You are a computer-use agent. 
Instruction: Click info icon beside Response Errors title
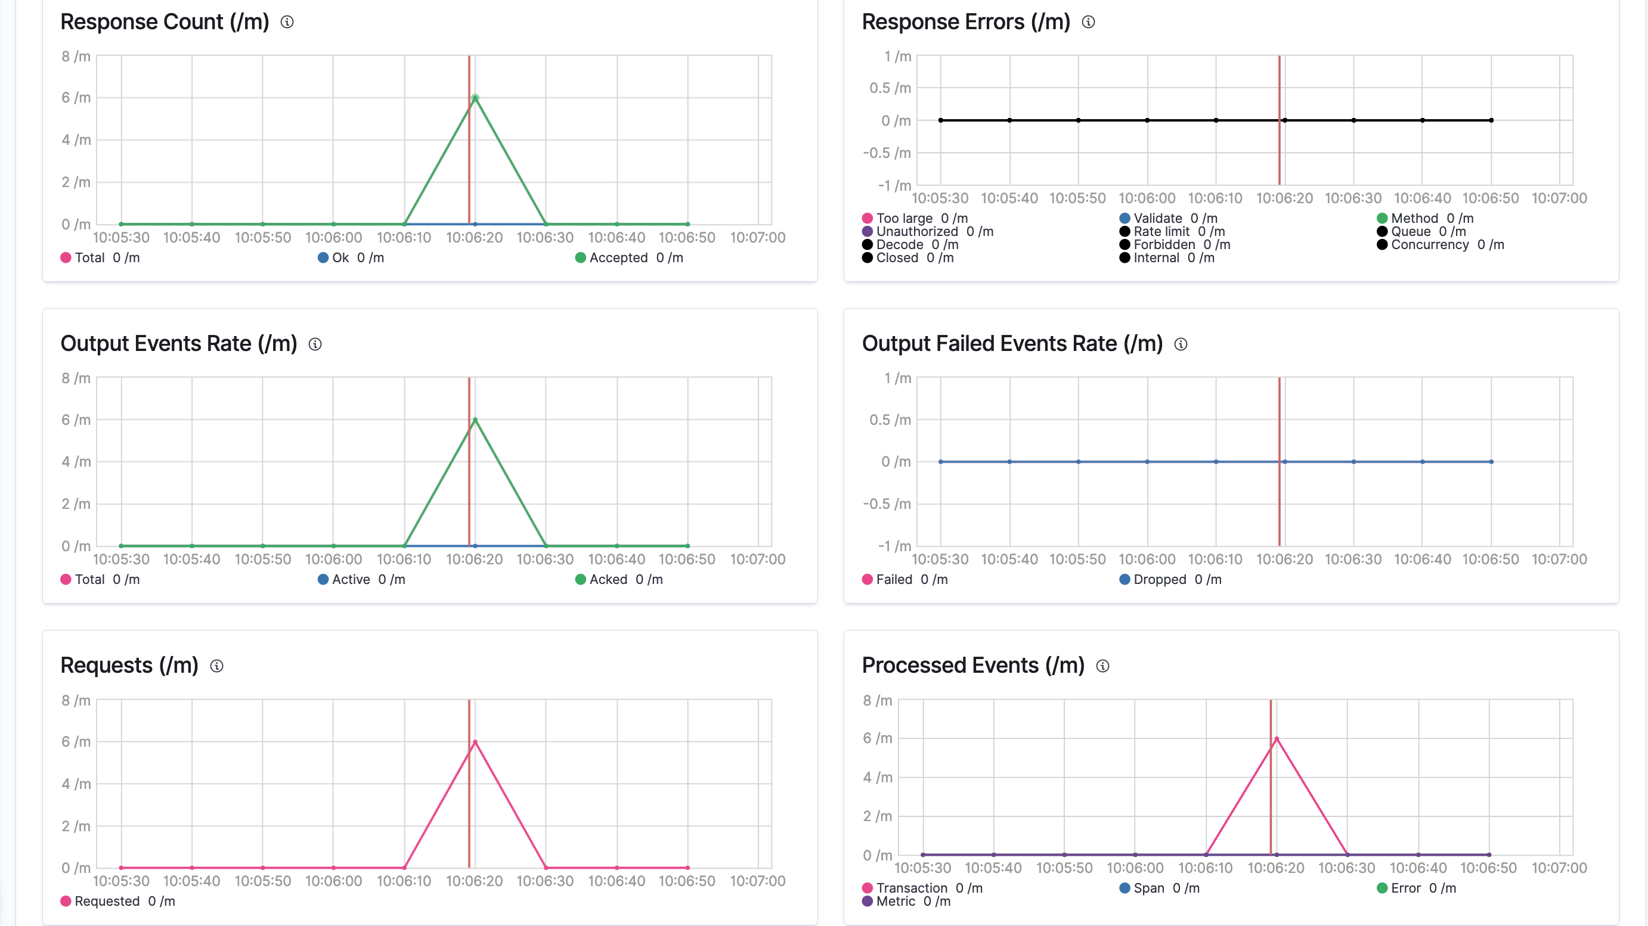pos(1088,23)
